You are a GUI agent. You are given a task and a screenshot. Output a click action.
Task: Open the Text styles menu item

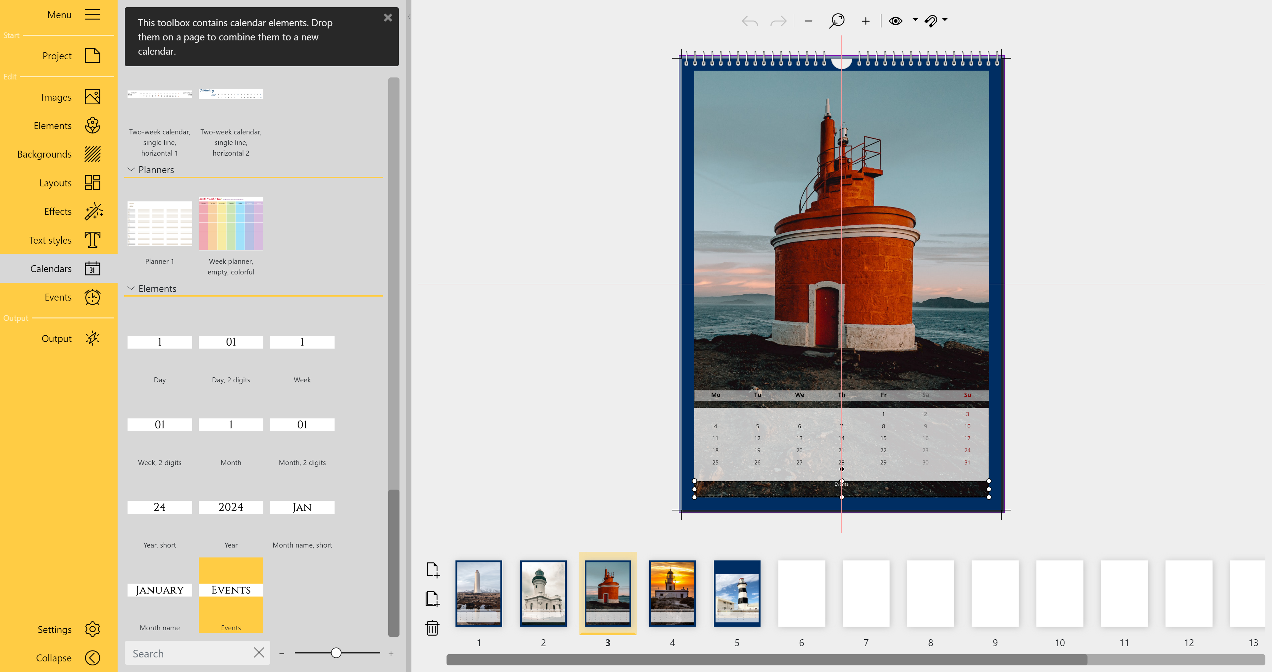pos(92,240)
